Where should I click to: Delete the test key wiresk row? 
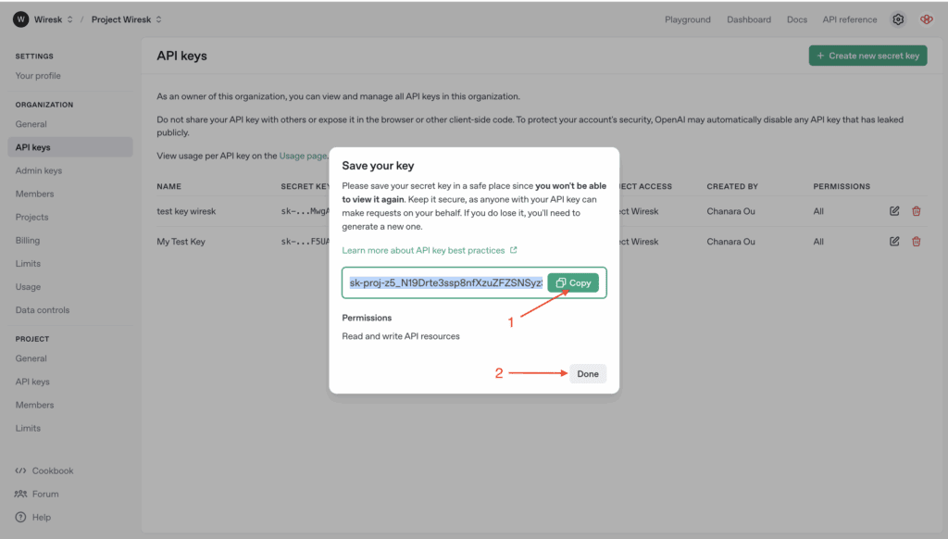[x=917, y=211]
